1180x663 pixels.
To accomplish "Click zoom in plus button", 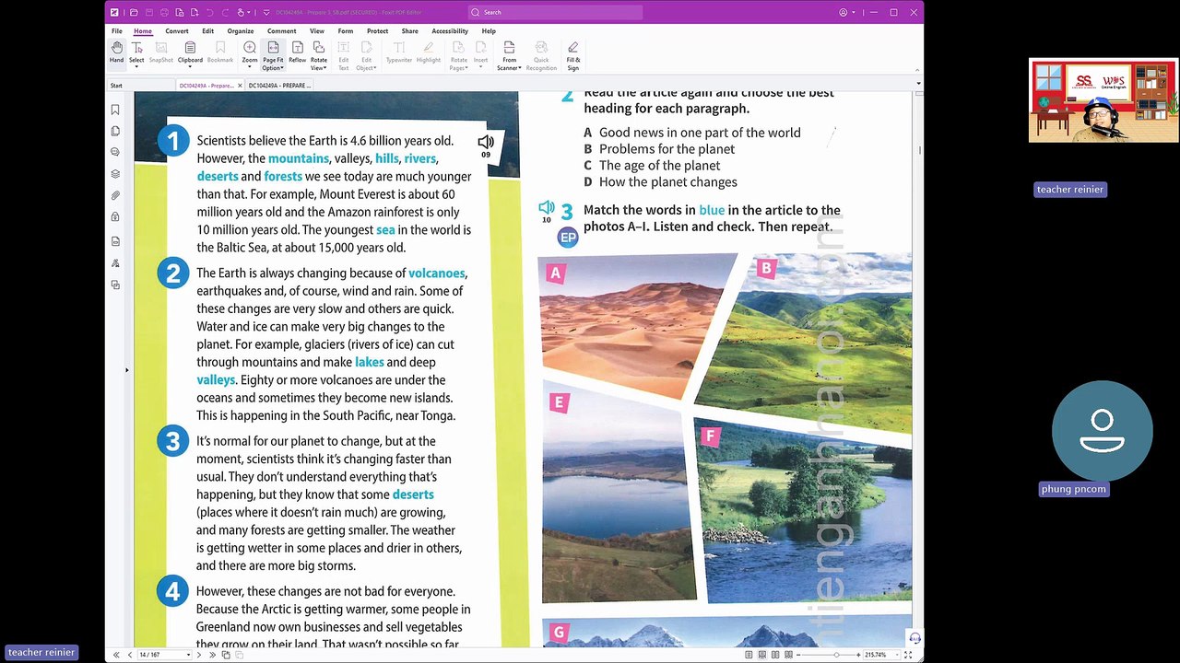I will (x=857, y=655).
